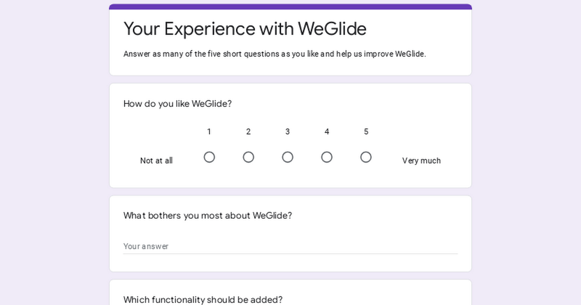Click 'Which functionality should be added?' question
581x305 pixels.
203,299
